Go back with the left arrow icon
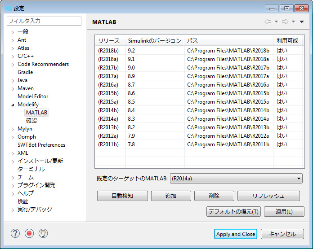Viewport: 313px width, 249px height. [x=268, y=22]
